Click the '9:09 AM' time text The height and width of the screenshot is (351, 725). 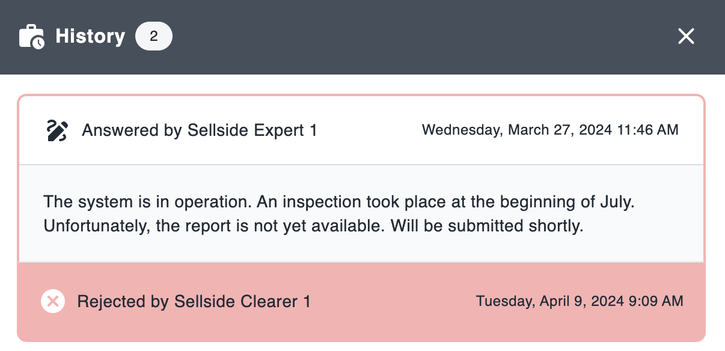tap(655, 301)
